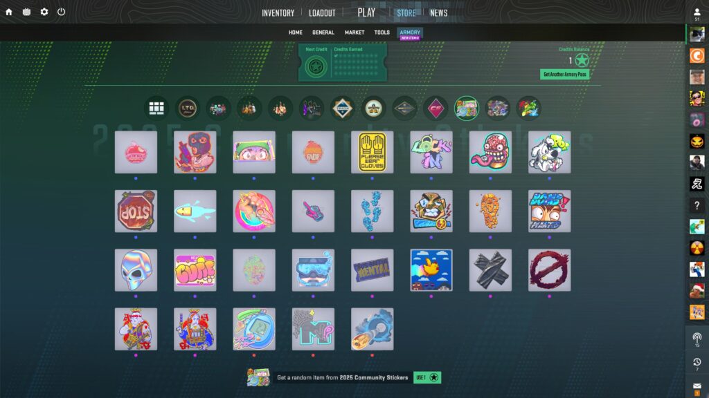
Task: Select the grid view all-items category icon
Action: [156, 108]
